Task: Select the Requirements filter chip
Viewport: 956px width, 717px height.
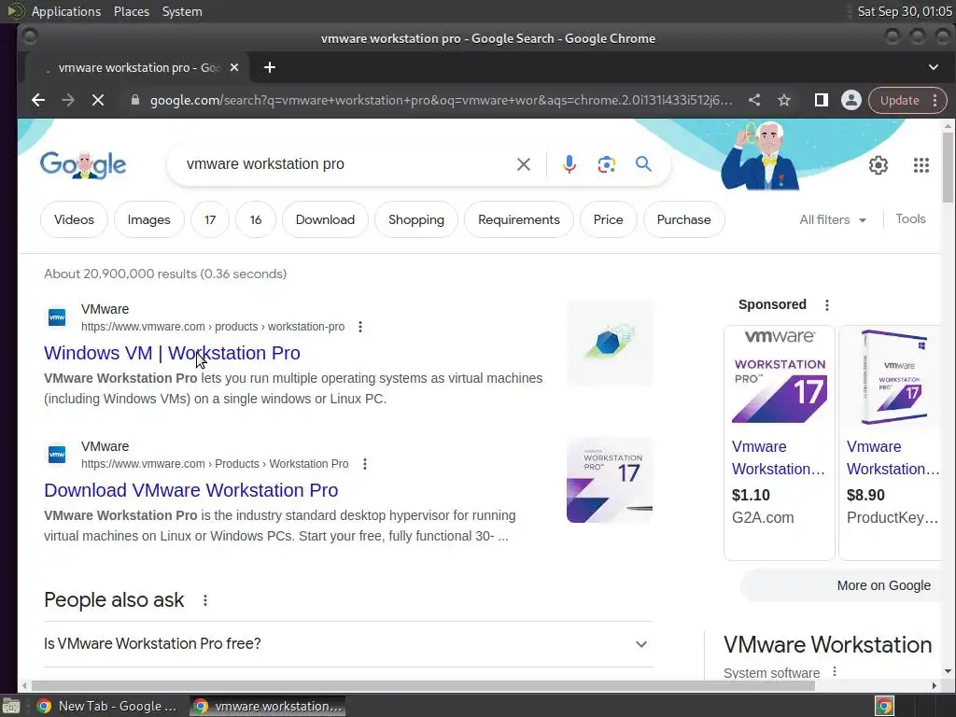Action: 519,219
